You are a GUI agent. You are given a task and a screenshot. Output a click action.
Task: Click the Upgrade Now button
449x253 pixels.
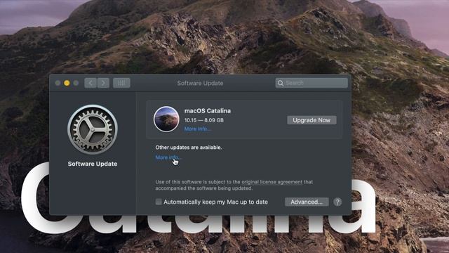[311, 120]
